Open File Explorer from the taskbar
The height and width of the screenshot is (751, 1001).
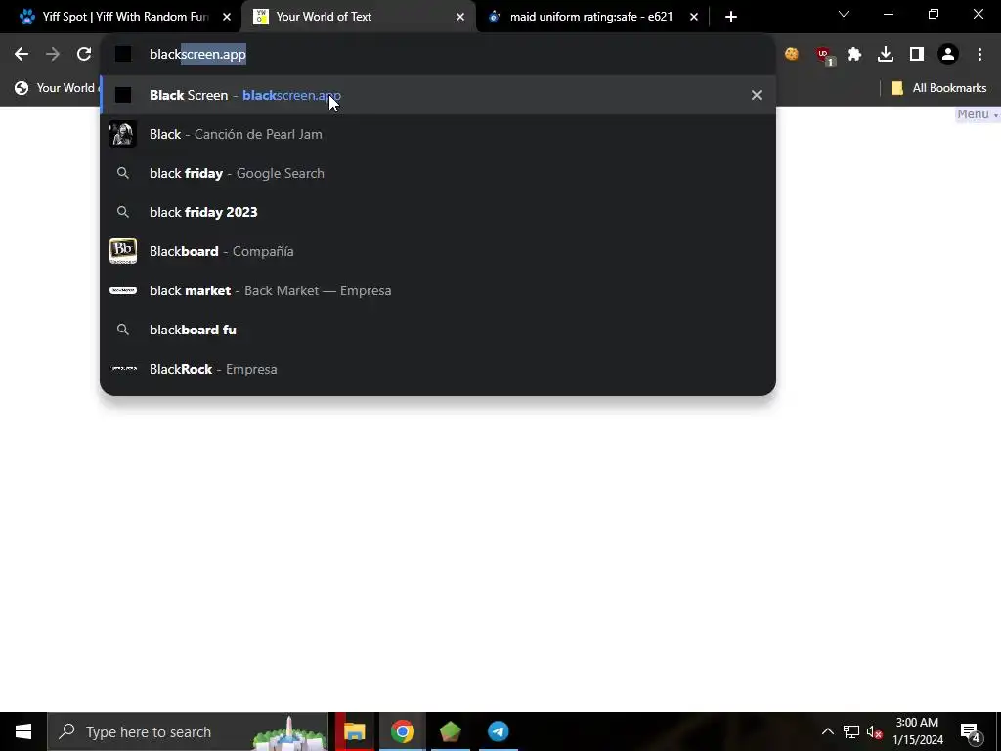[354, 731]
